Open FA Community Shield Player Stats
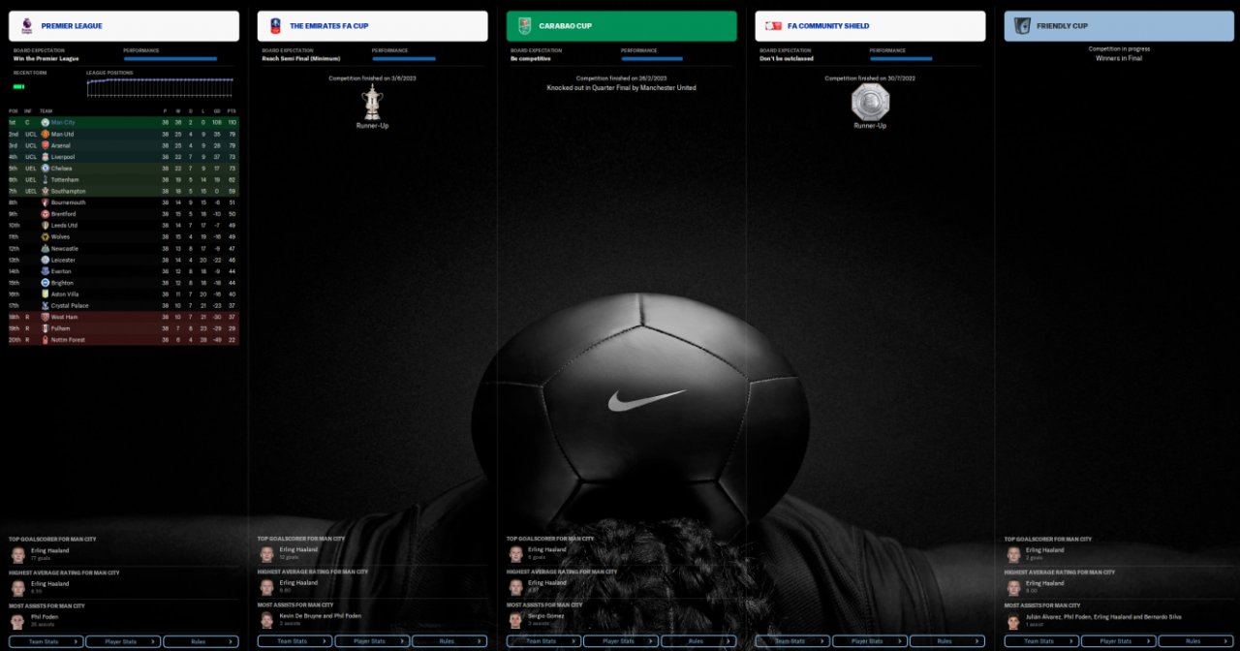 point(870,641)
